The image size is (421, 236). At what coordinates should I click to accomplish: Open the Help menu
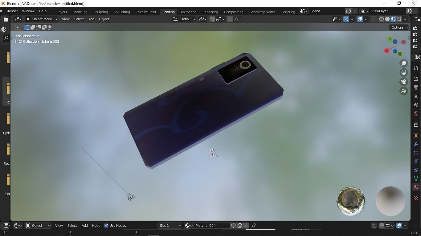pyautogui.click(x=43, y=11)
